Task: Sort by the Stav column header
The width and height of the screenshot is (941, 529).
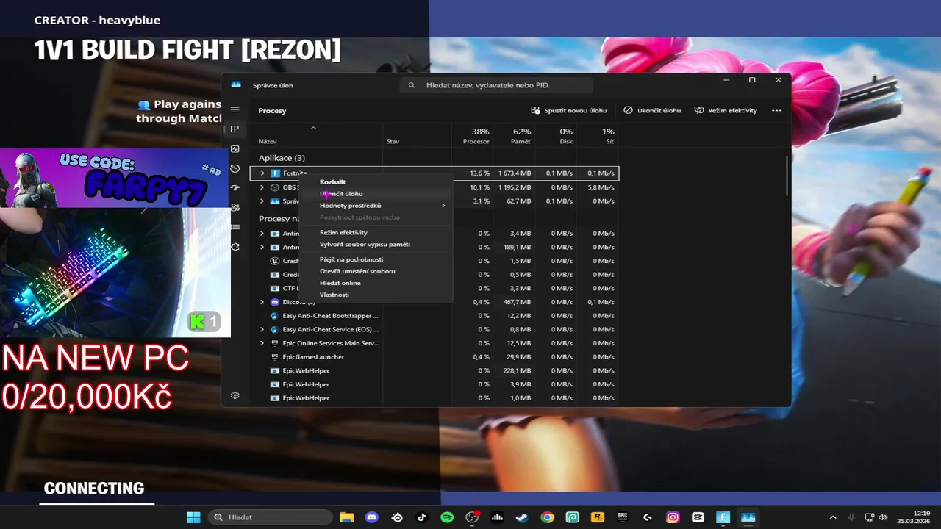Action: pos(417,136)
